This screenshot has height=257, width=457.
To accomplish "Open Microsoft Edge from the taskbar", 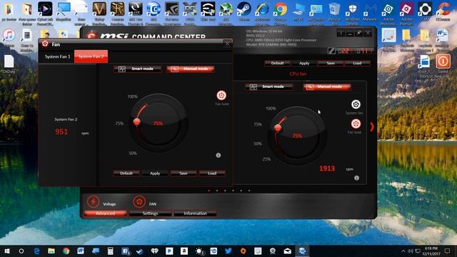I will pos(36,251).
